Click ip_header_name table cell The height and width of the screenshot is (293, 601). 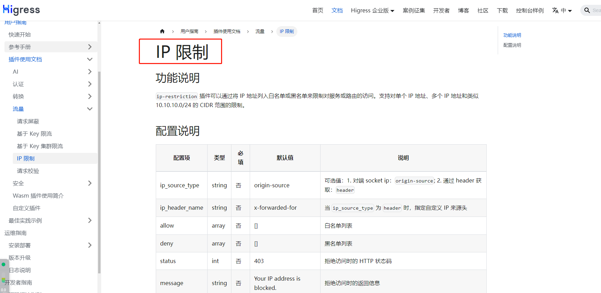[x=182, y=208]
